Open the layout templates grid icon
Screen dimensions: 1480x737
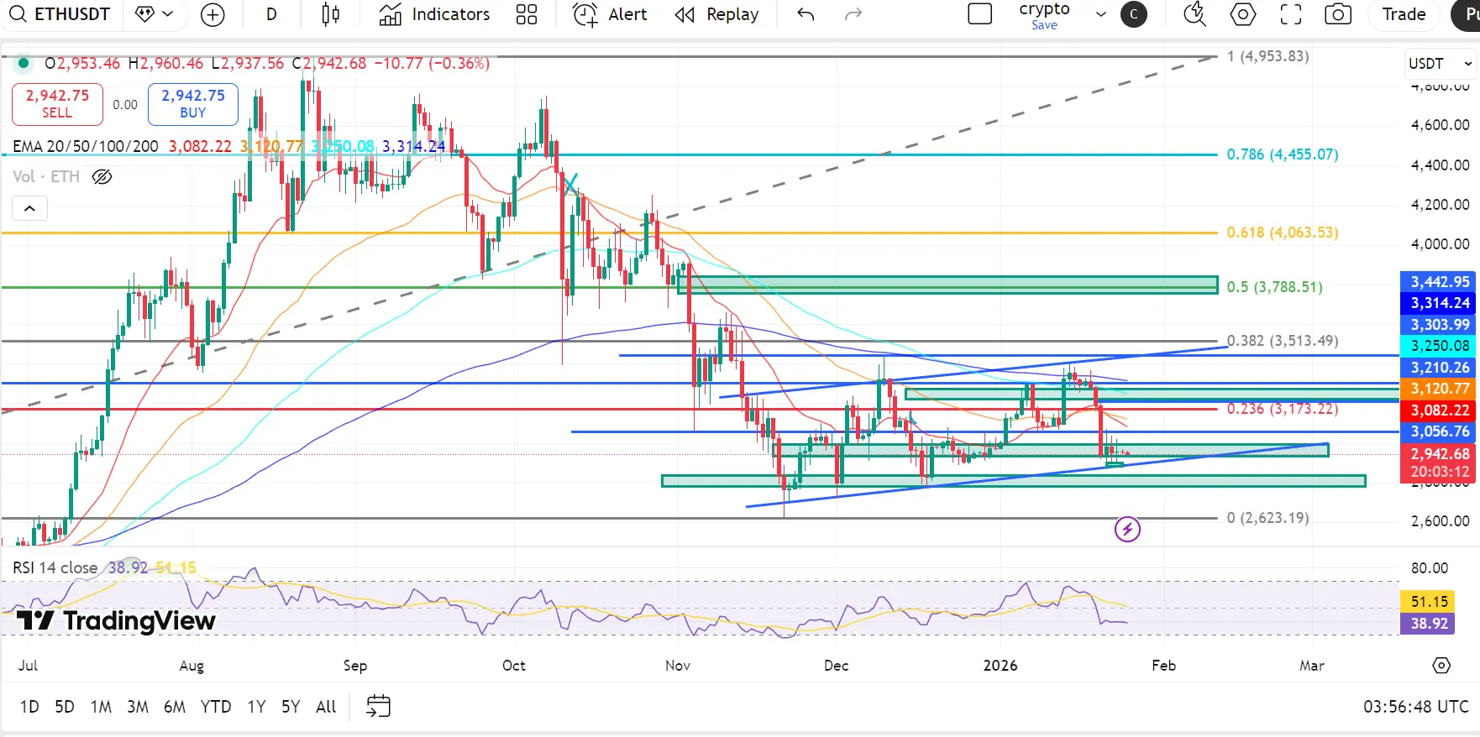(x=527, y=14)
